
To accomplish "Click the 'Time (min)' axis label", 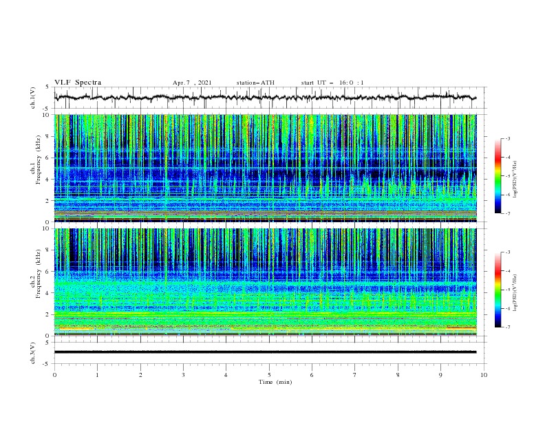I will [275, 382].
